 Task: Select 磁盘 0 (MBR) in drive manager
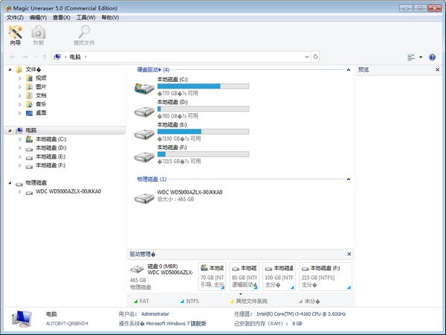click(162, 276)
